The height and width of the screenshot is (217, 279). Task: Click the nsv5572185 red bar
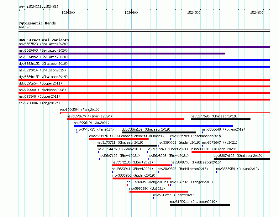click(141, 165)
